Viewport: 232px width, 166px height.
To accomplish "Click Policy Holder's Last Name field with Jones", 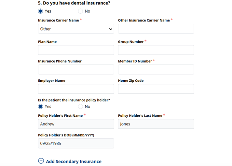I will point(156,124).
